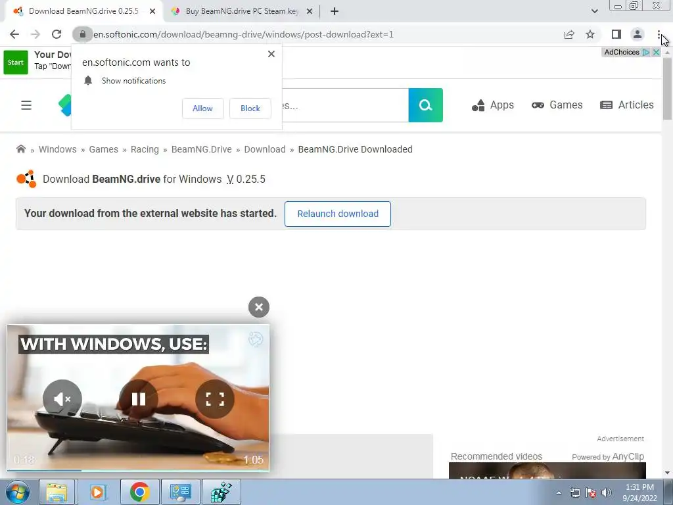Close the Buy BeamNG.drive Steam key tab
The height and width of the screenshot is (505, 673).
(x=310, y=12)
